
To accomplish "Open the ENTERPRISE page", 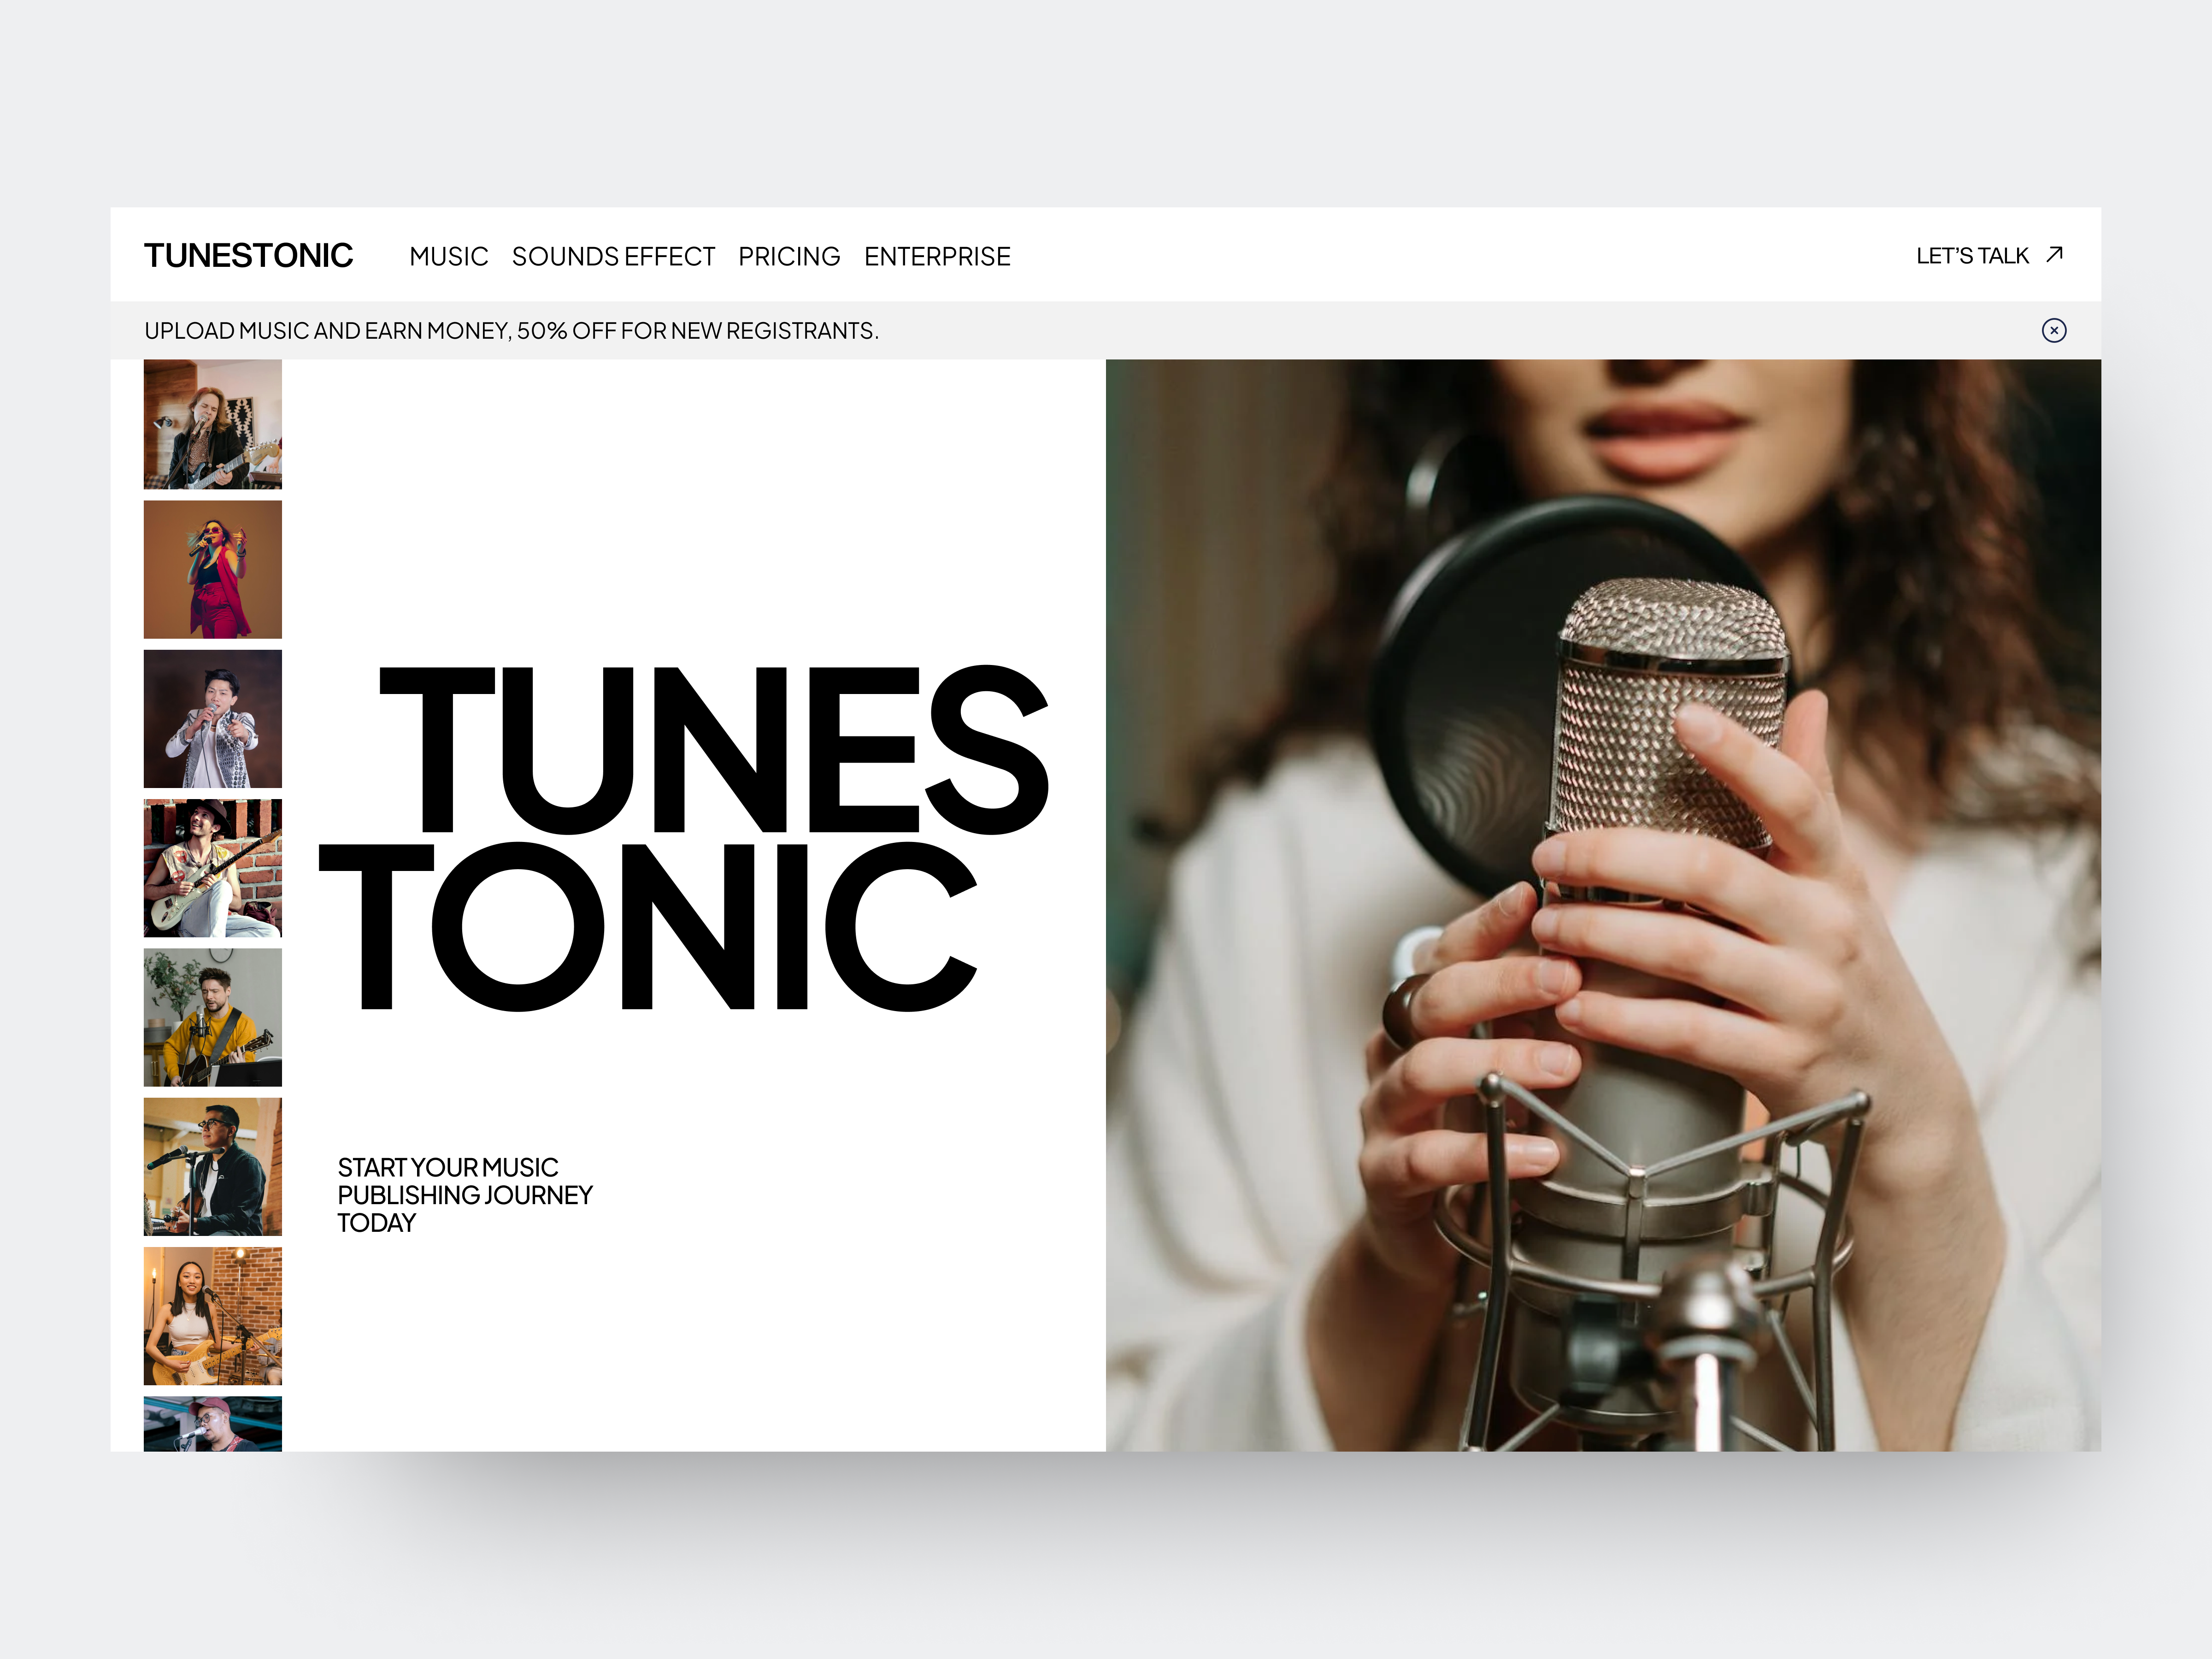I will point(937,256).
